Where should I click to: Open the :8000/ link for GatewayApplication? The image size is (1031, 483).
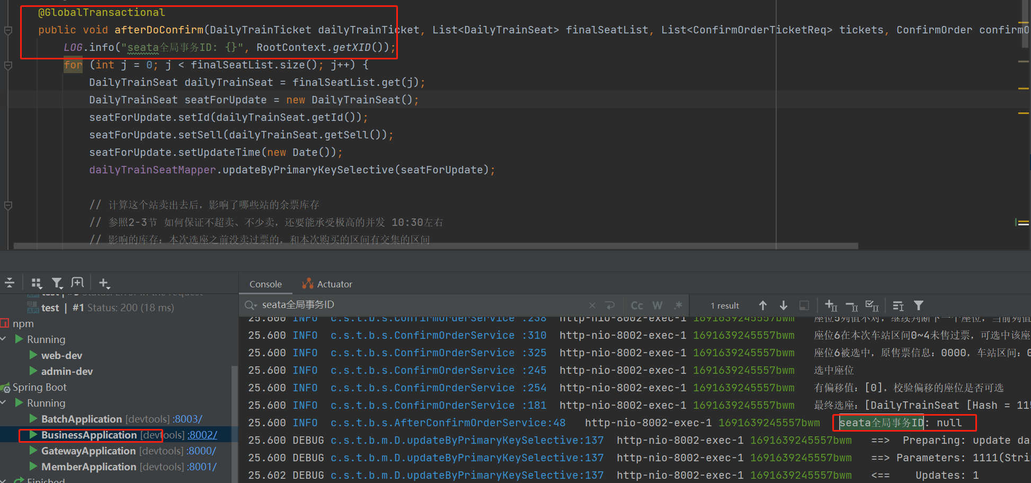tap(202, 451)
